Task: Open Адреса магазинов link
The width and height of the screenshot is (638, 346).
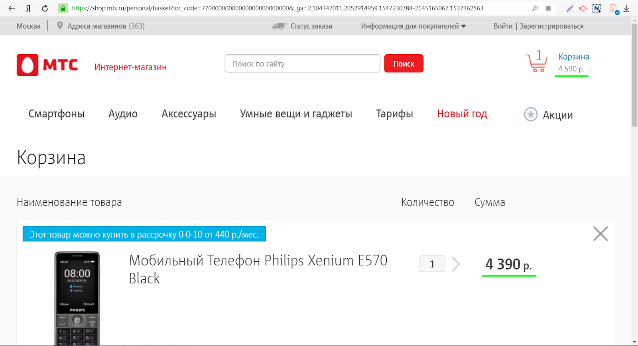Action: 96,26
